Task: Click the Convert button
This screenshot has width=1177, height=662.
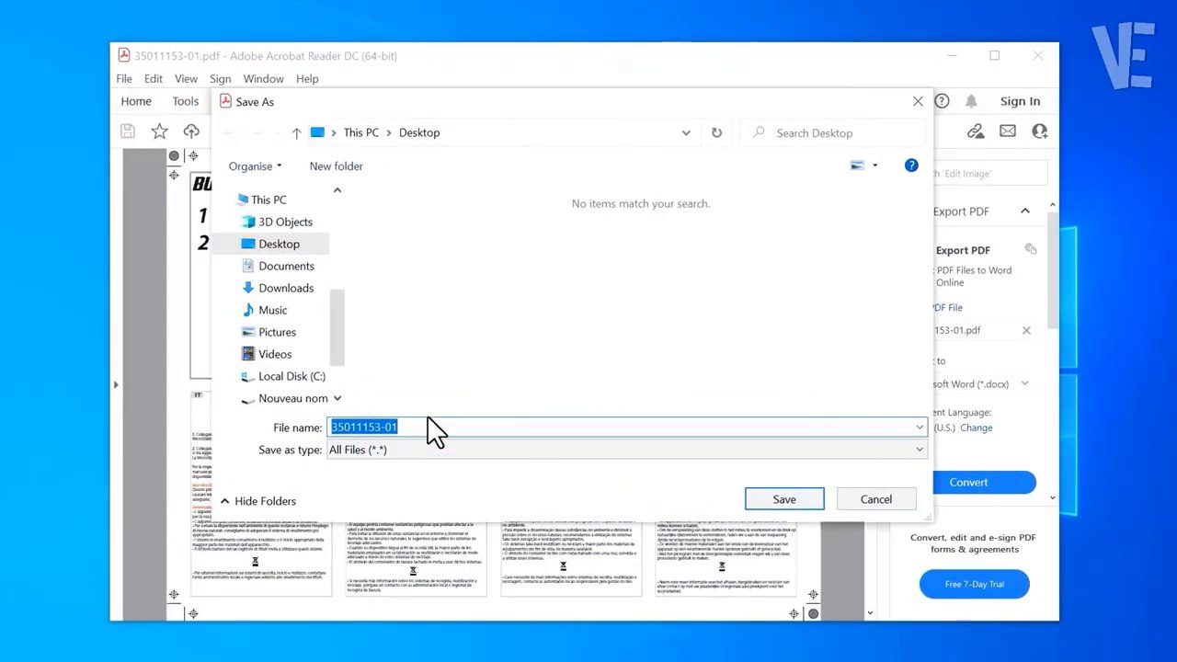Action: pyautogui.click(x=969, y=483)
